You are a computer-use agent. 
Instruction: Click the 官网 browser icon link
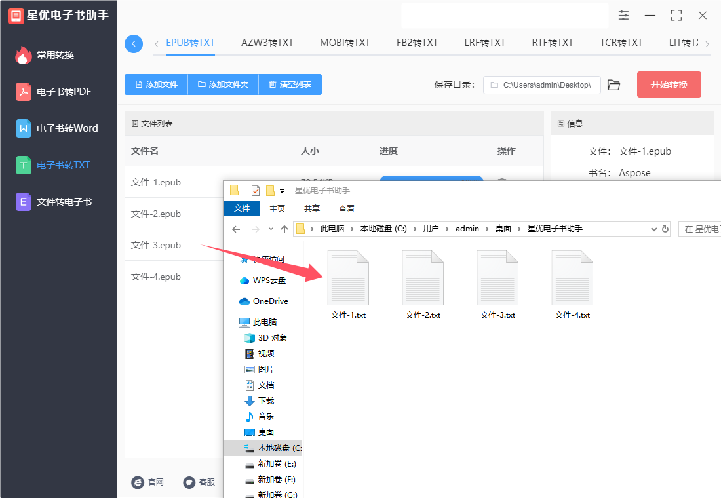[147, 482]
